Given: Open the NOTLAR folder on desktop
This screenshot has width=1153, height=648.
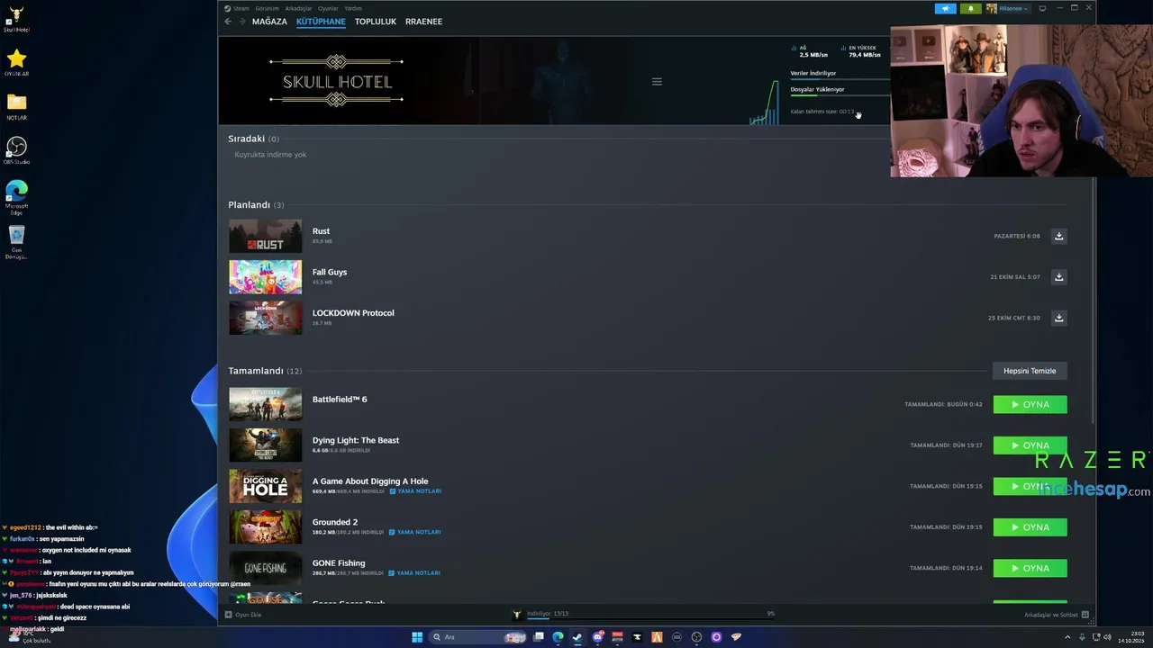Looking at the screenshot, I should 16,106.
